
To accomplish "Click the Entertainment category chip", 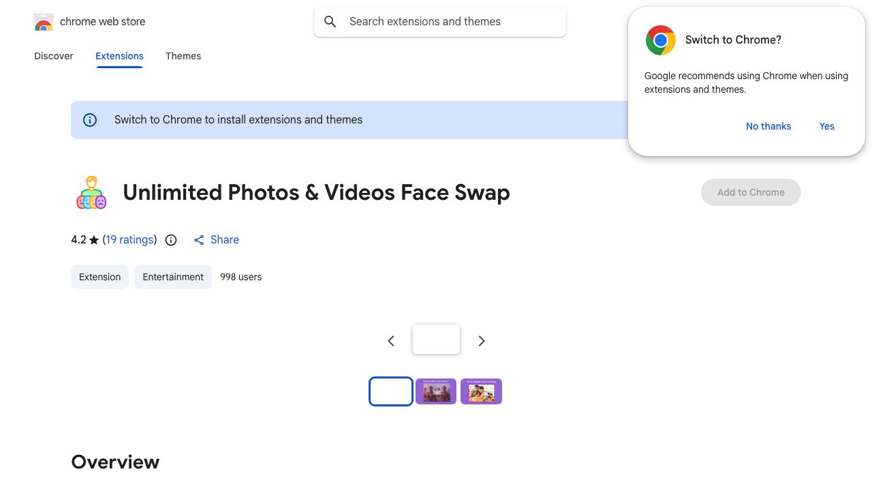I will point(173,277).
